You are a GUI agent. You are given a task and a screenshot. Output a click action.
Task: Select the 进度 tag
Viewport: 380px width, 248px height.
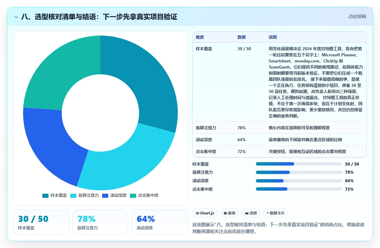251,213
